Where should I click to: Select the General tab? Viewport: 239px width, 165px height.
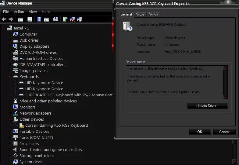tap(126, 14)
